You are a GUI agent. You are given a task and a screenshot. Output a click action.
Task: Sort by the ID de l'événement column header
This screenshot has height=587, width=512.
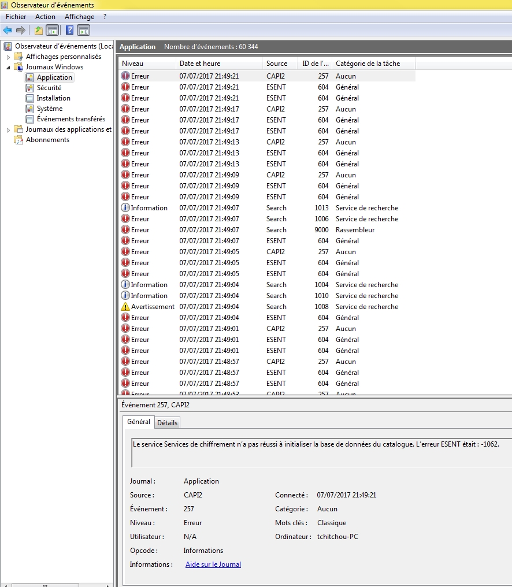(314, 64)
